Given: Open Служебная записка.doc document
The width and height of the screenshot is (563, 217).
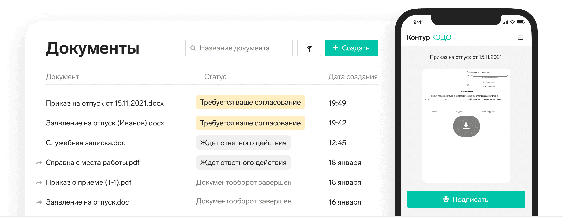Looking at the screenshot, I should point(85,143).
